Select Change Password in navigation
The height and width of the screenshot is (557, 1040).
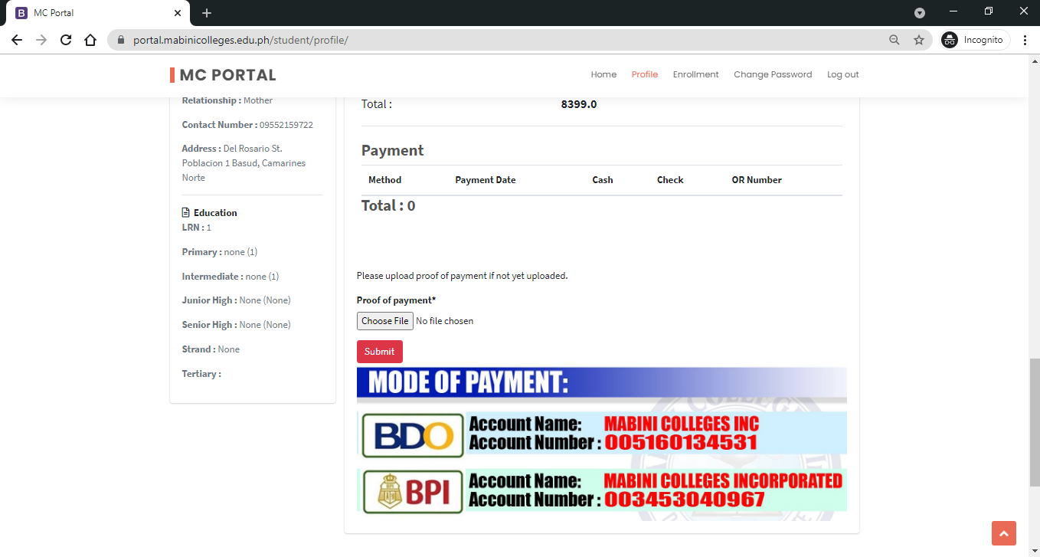pyautogui.click(x=772, y=74)
